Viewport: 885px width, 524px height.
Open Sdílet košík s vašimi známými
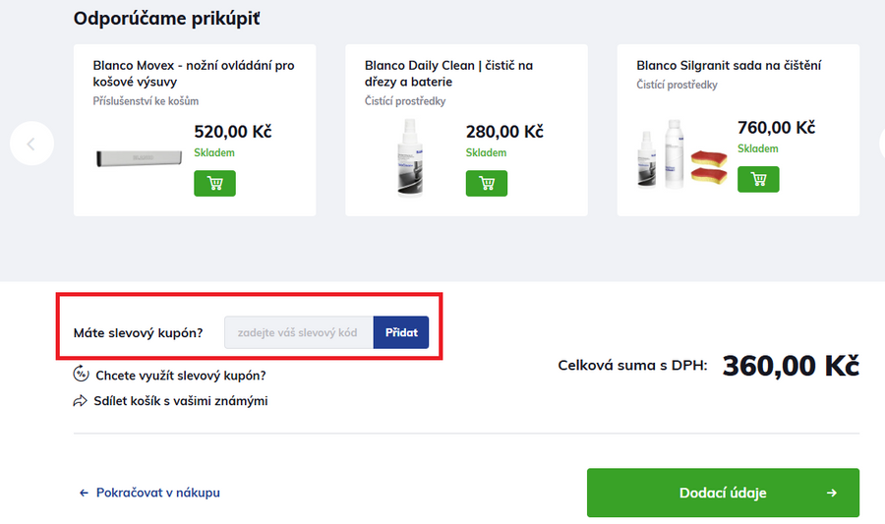point(182,401)
